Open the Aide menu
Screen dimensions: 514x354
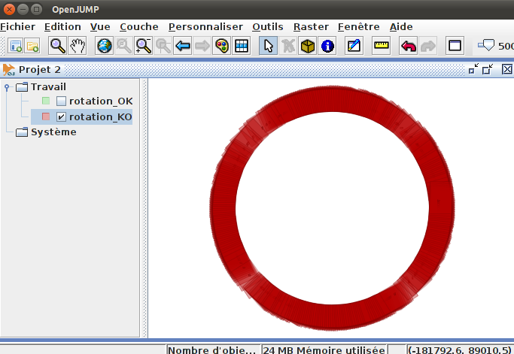401,27
